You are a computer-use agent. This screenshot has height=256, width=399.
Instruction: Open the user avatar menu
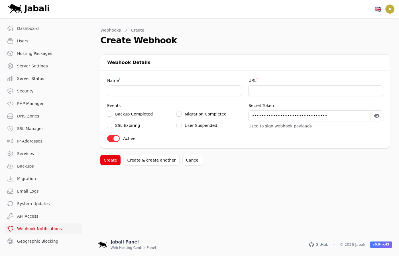tap(390, 9)
